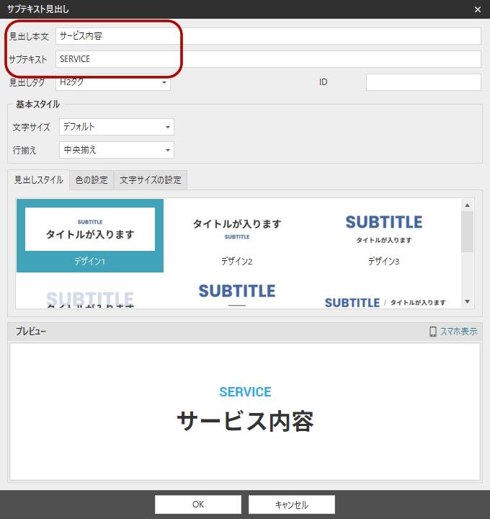Click the キャンセル button
The image size is (490, 519).
pos(291,505)
